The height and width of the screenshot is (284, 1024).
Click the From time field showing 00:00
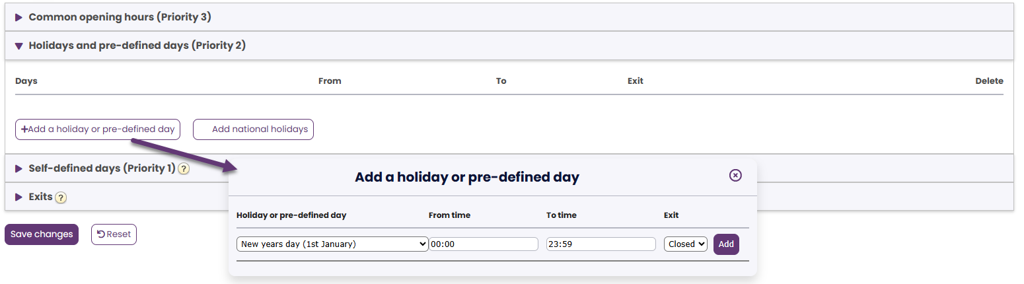(484, 244)
